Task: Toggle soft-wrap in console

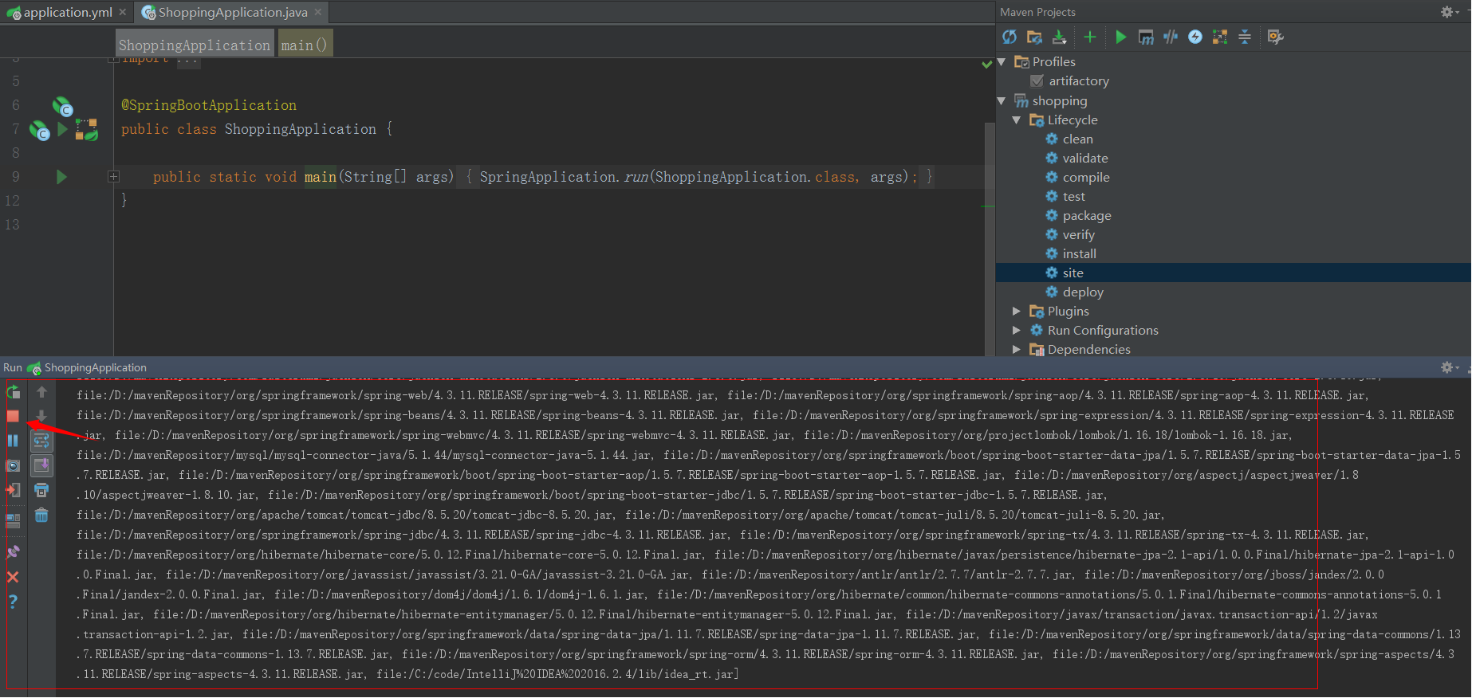Action: pyautogui.click(x=41, y=441)
